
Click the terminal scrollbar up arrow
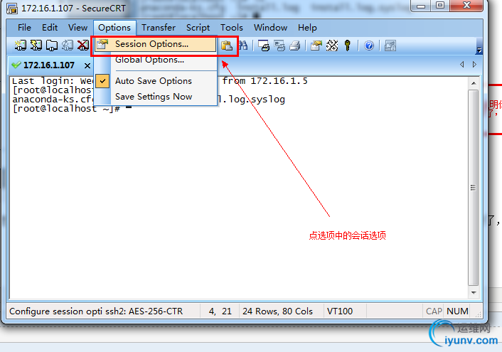coord(474,83)
